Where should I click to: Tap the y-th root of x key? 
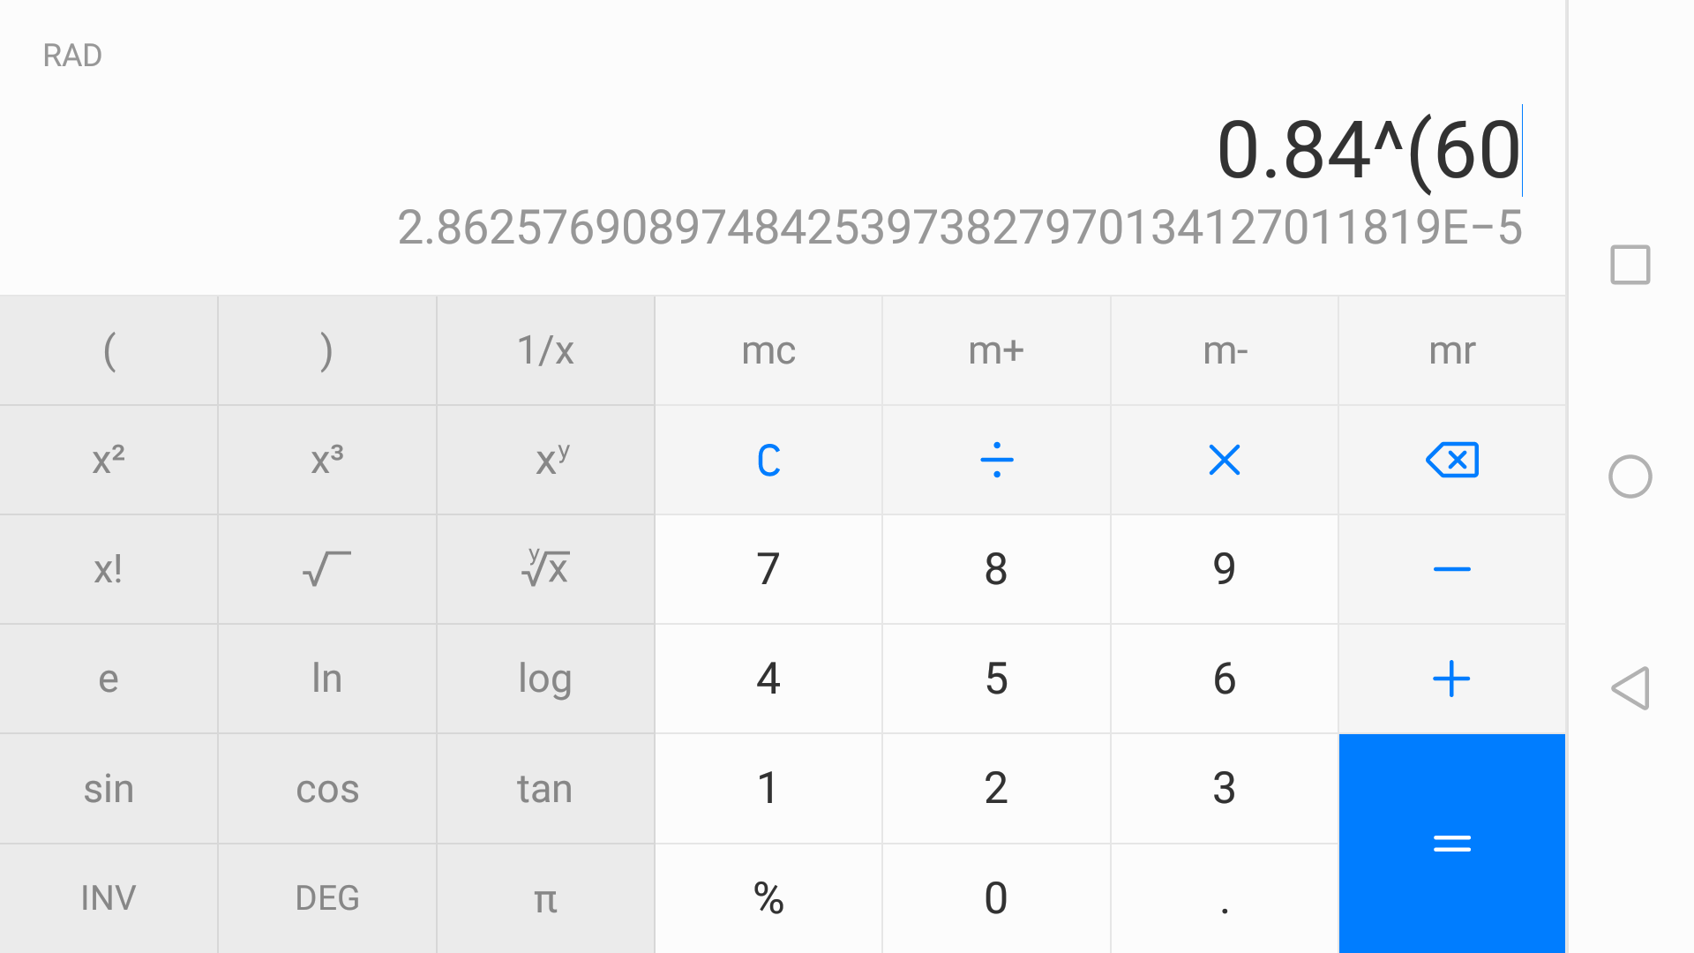545,569
